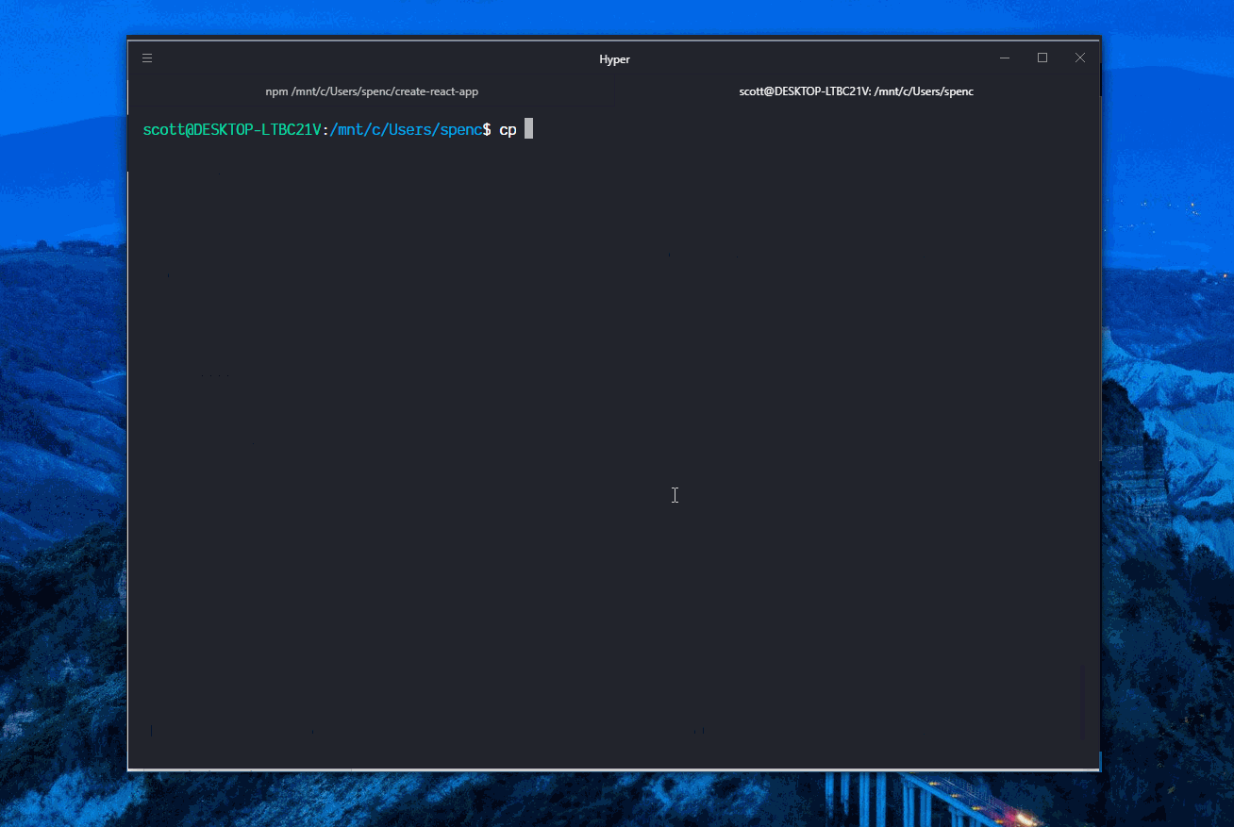Click the minimize window icon
The height and width of the screenshot is (827, 1234).
[x=1005, y=58]
